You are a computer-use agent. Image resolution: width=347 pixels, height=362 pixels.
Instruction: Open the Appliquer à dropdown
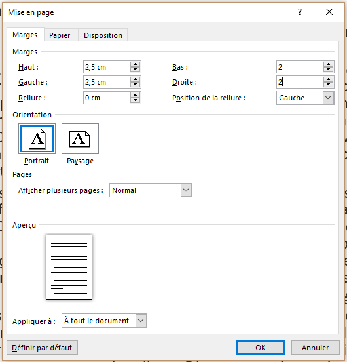click(141, 321)
